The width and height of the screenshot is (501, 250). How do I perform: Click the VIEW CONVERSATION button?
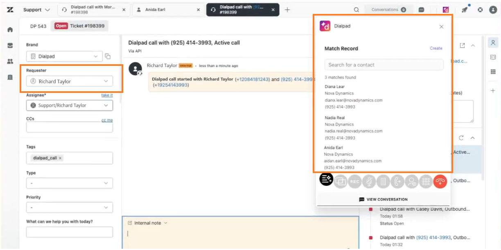[x=383, y=199]
